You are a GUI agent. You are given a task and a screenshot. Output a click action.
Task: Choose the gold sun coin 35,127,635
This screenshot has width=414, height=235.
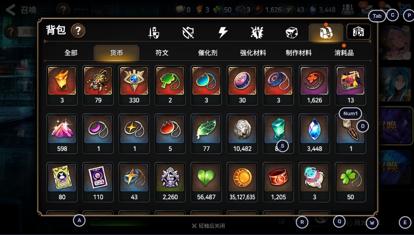242,182
